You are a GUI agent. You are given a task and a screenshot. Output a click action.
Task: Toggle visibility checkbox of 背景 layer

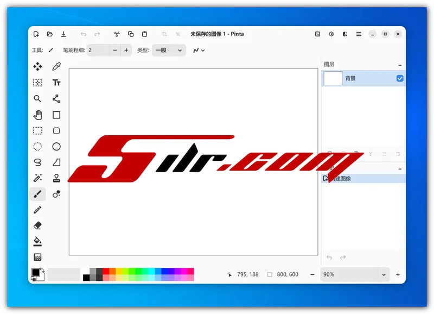coord(400,78)
